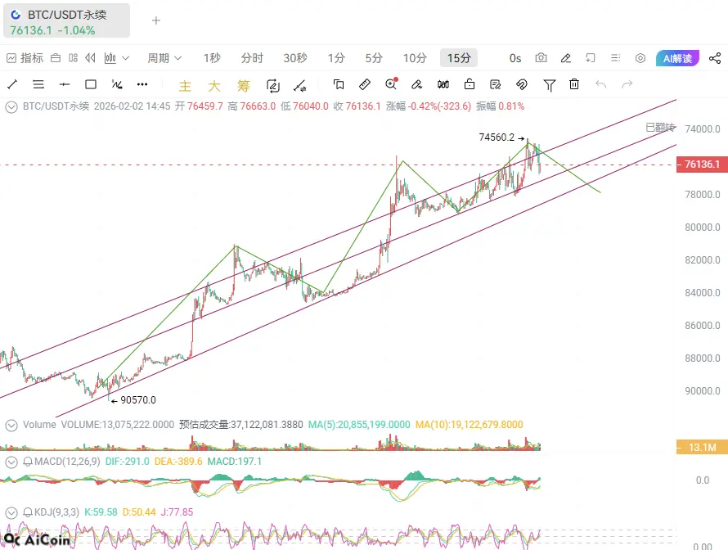The image size is (728, 550).
Task: Click the KDJ alert bell icon
Action: tap(28, 512)
